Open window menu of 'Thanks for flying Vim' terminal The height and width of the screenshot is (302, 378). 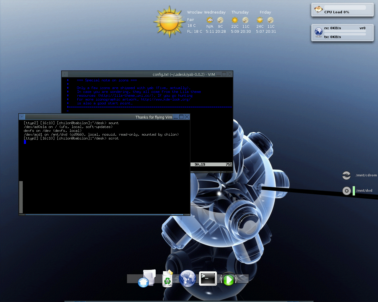pos(22,117)
